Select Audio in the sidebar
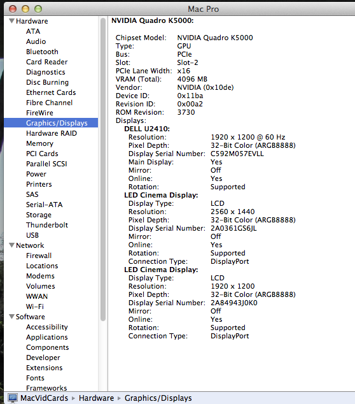 [36, 41]
